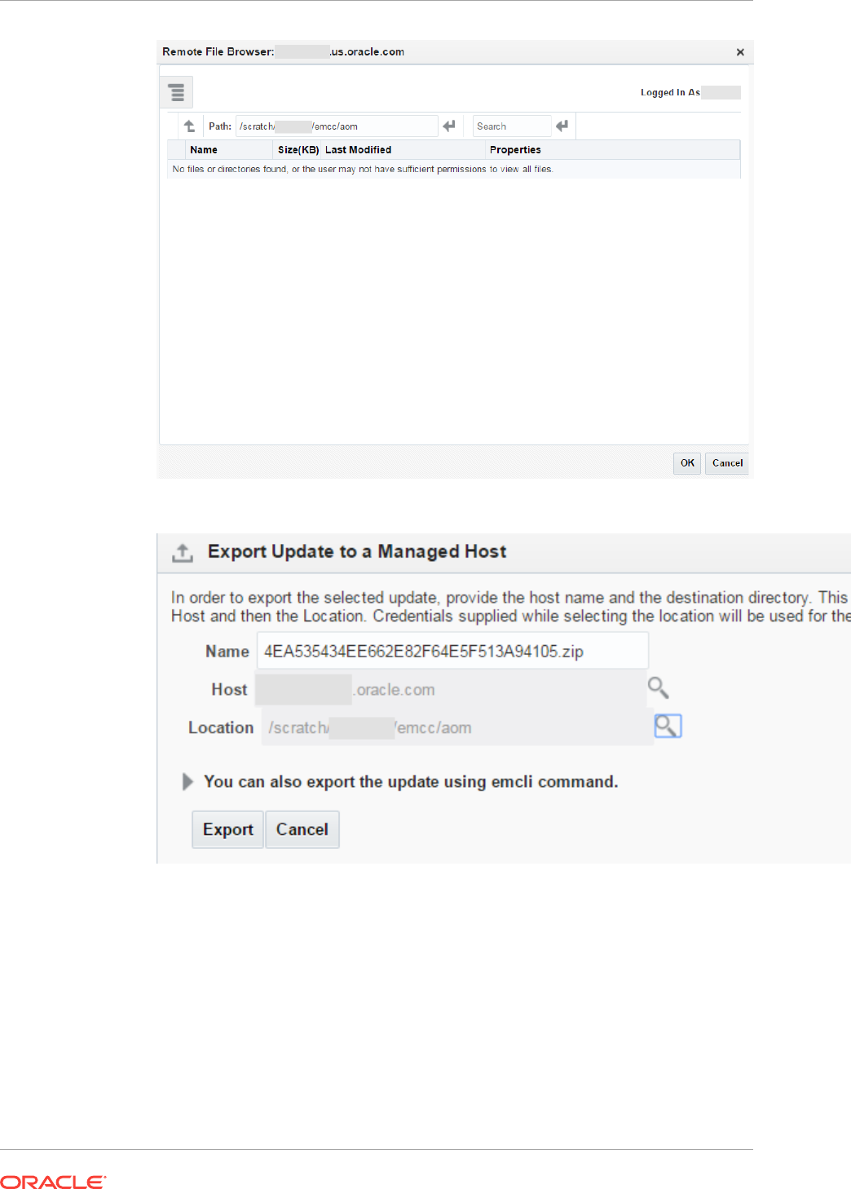Click the Export button
This screenshot has height=1189, width=851.
227,829
